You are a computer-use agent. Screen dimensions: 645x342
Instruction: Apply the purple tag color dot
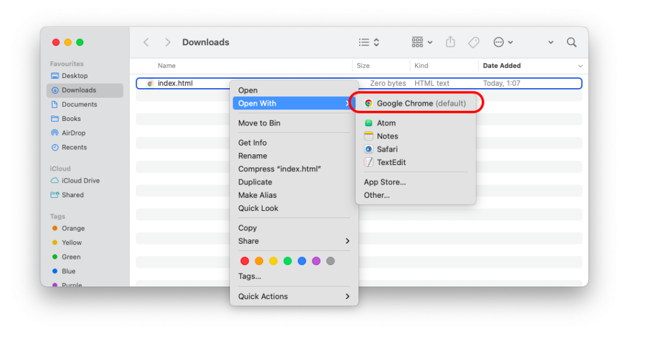(316, 261)
